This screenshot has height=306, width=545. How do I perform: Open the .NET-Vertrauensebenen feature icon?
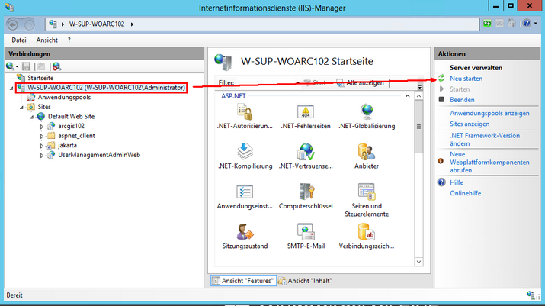[306, 152]
